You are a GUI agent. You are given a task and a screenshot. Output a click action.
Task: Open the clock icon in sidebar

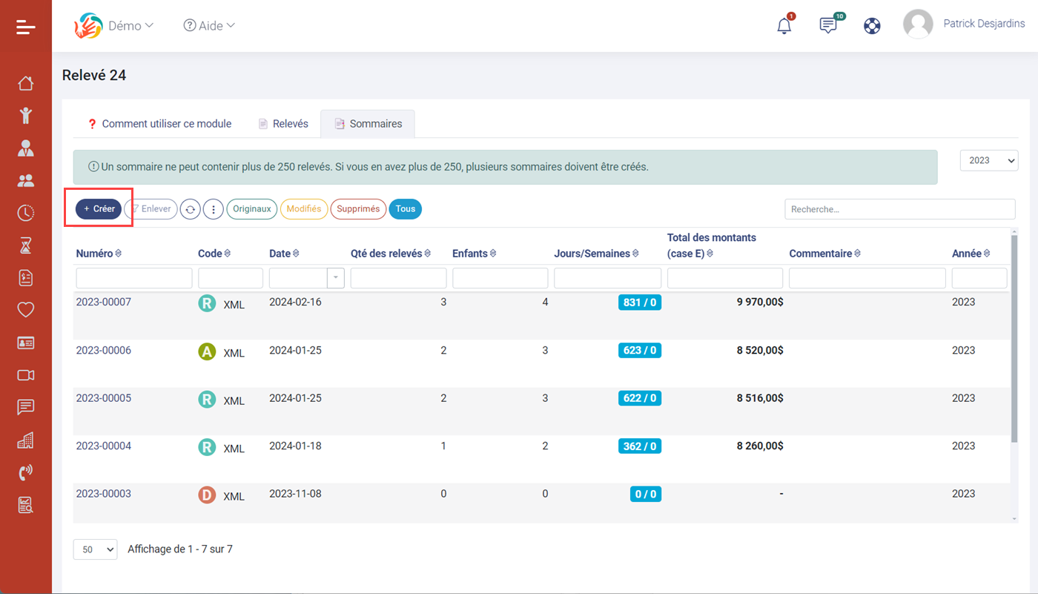[26, 213]
